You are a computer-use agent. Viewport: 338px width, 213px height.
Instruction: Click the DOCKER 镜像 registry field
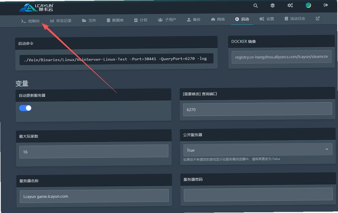[281, 57]
